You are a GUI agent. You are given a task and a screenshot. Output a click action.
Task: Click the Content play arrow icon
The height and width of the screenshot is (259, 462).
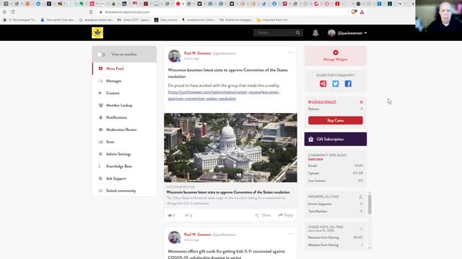point(100,93)
